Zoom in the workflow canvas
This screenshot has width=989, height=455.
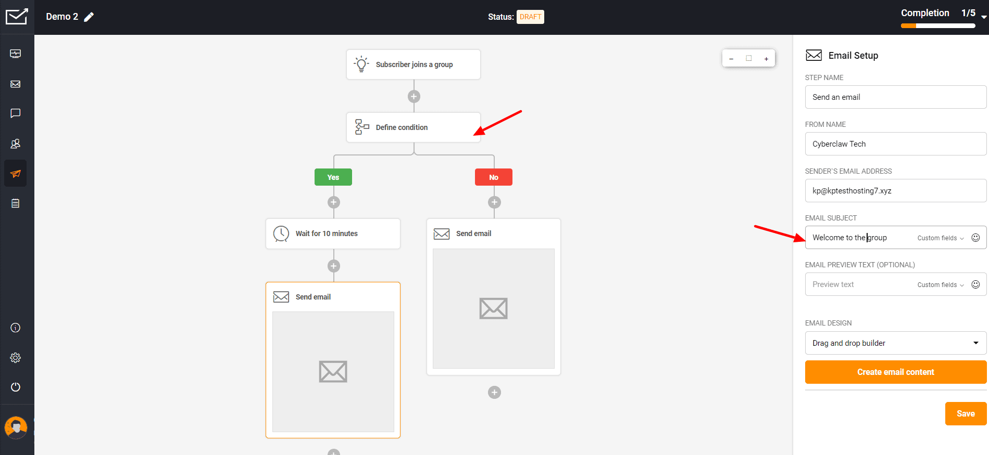[766, 59]
